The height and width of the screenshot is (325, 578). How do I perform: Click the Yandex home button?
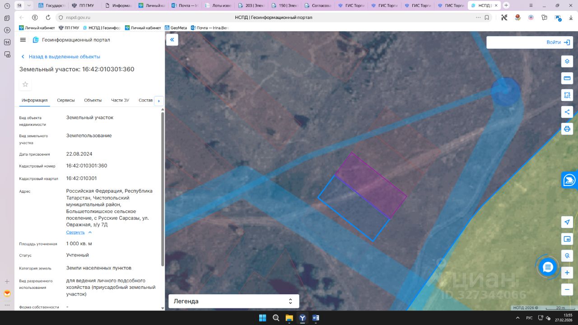[x=35, y=18]
